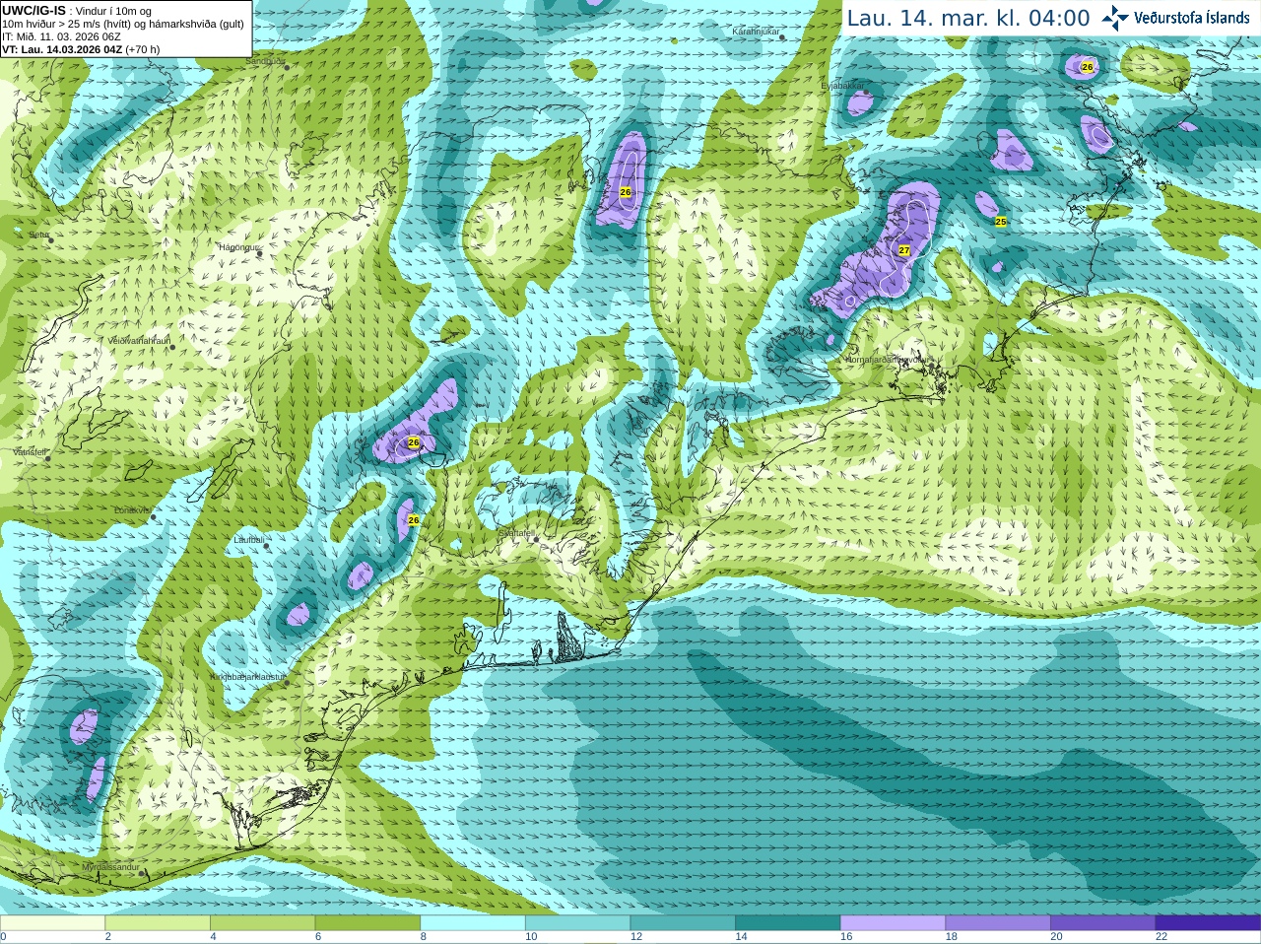Click the Skaftafell place label
This screenshot has height=944, width=1261.
(515, 533)
